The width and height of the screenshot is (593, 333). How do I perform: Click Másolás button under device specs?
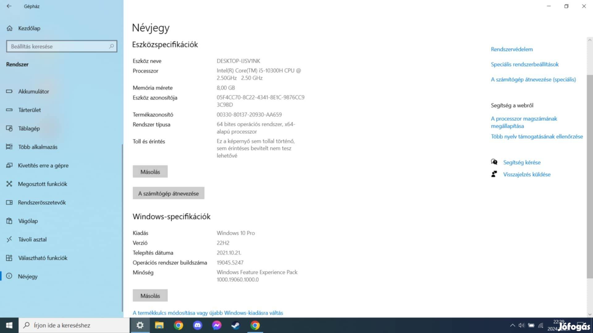pyautogui.click(x=150, y=171)
